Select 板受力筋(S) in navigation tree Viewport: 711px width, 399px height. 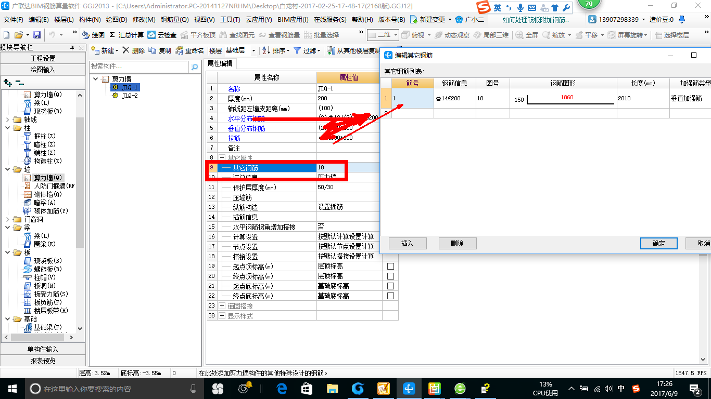(x=50, y=294)
